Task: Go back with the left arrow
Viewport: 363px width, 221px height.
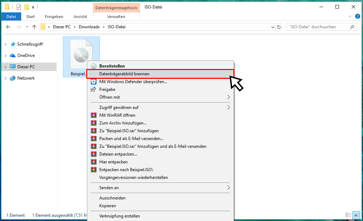Action: [x=8, y=27]
